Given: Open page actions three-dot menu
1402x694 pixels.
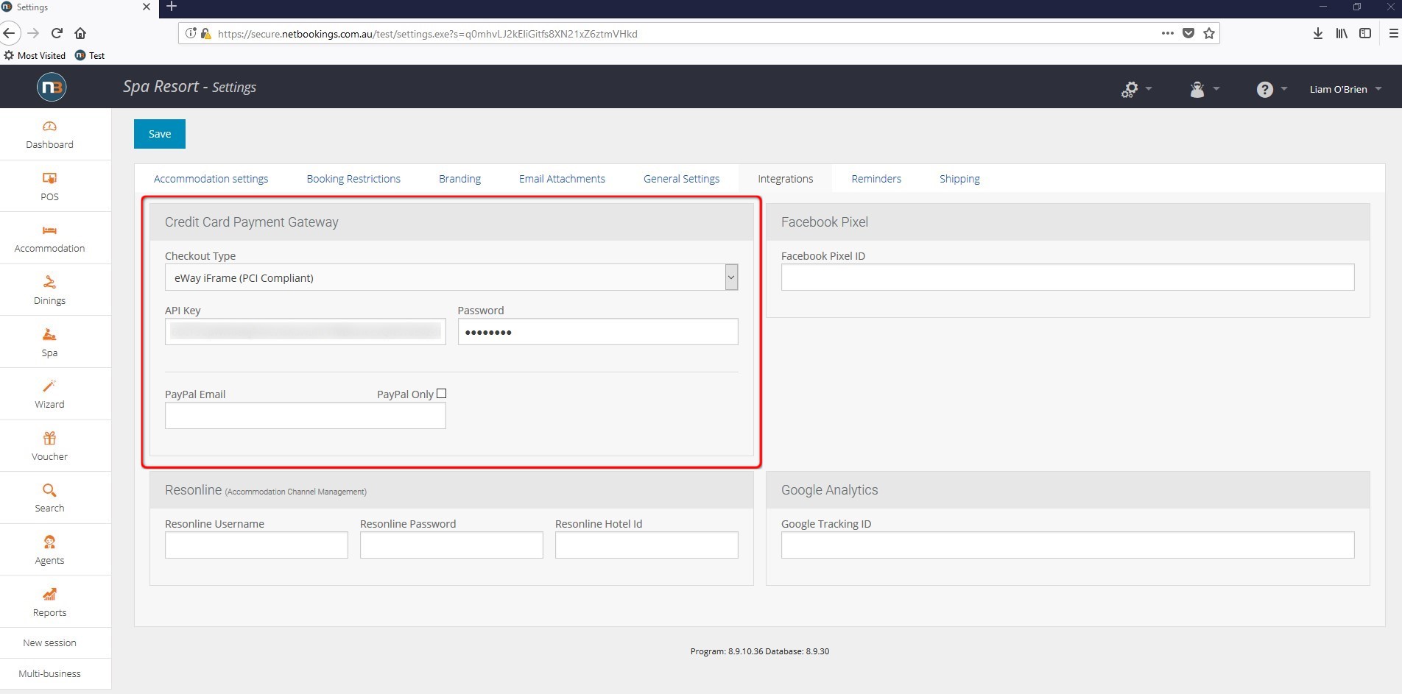Looking at the screenshot, I should point(1167,33).
